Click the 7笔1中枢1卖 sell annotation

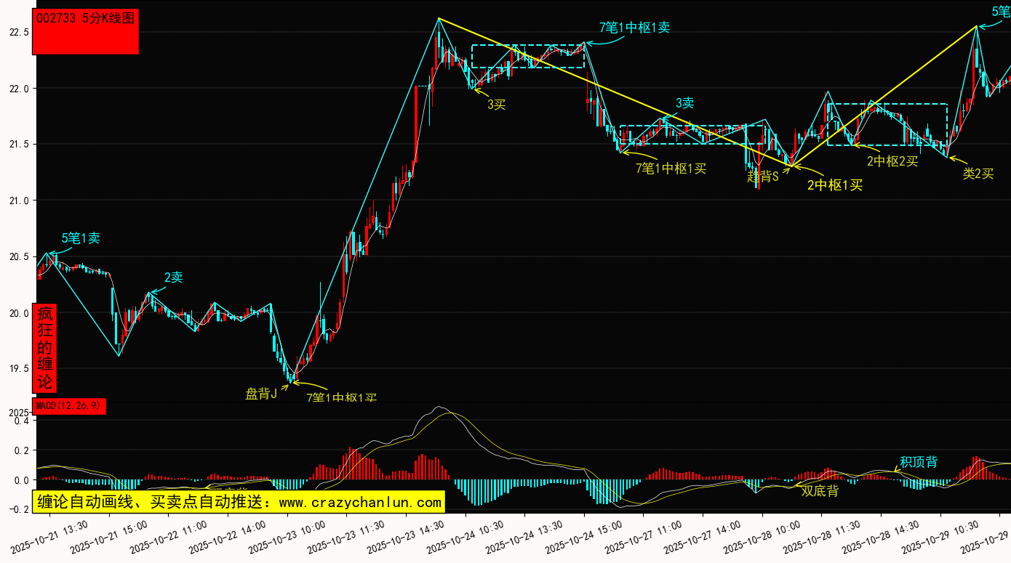(634, 28)
